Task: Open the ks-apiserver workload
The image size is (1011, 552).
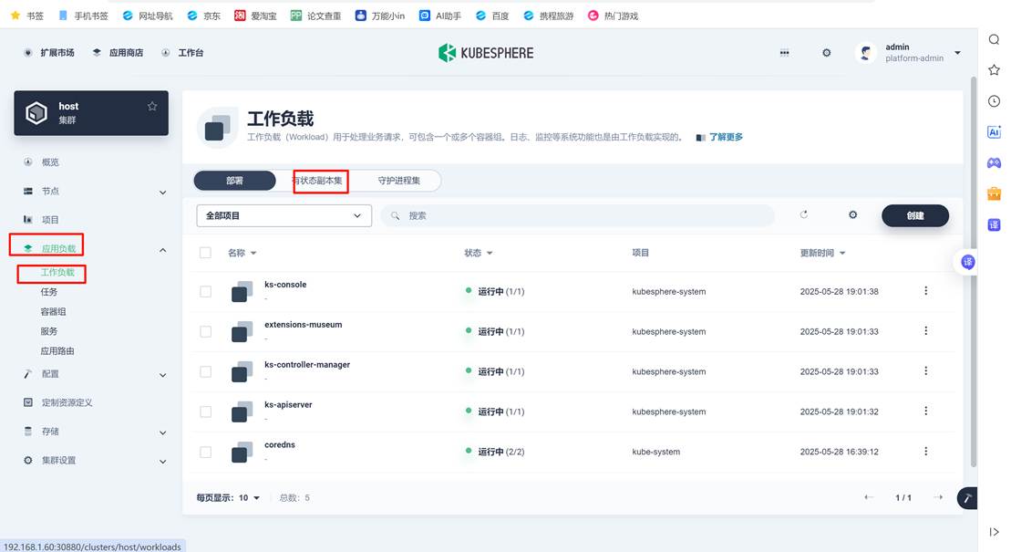Action: point(288,405)
